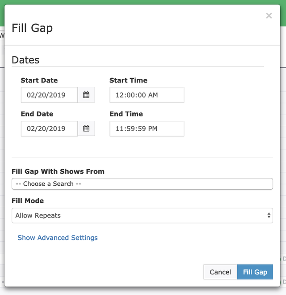Open the Start Date calendar picker

[x=86, y=95]
